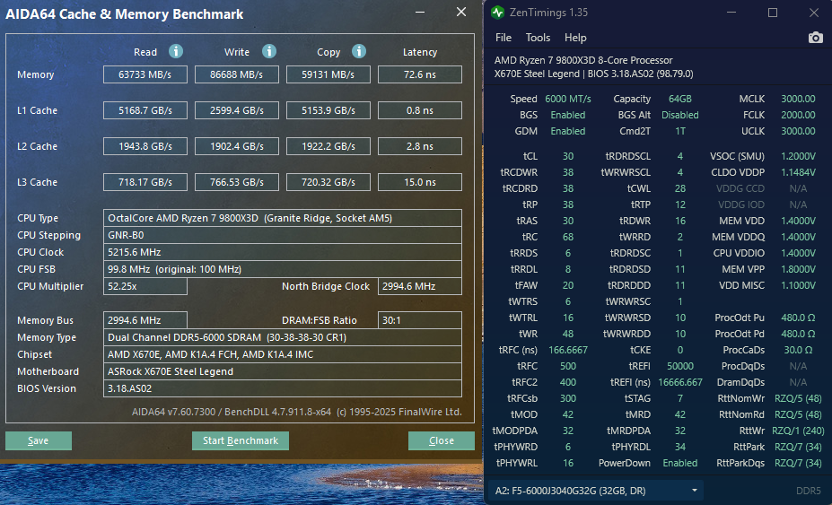The width and height of the screenshot is (832, 505).
Task: Click the CPU Type field showing Ryzen 7 9800X3D
Action: pyautogui.click(x=283, y=218)
